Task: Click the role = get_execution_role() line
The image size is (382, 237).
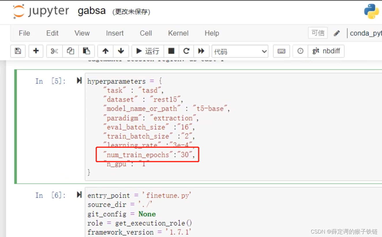Action: pos(140,223)
